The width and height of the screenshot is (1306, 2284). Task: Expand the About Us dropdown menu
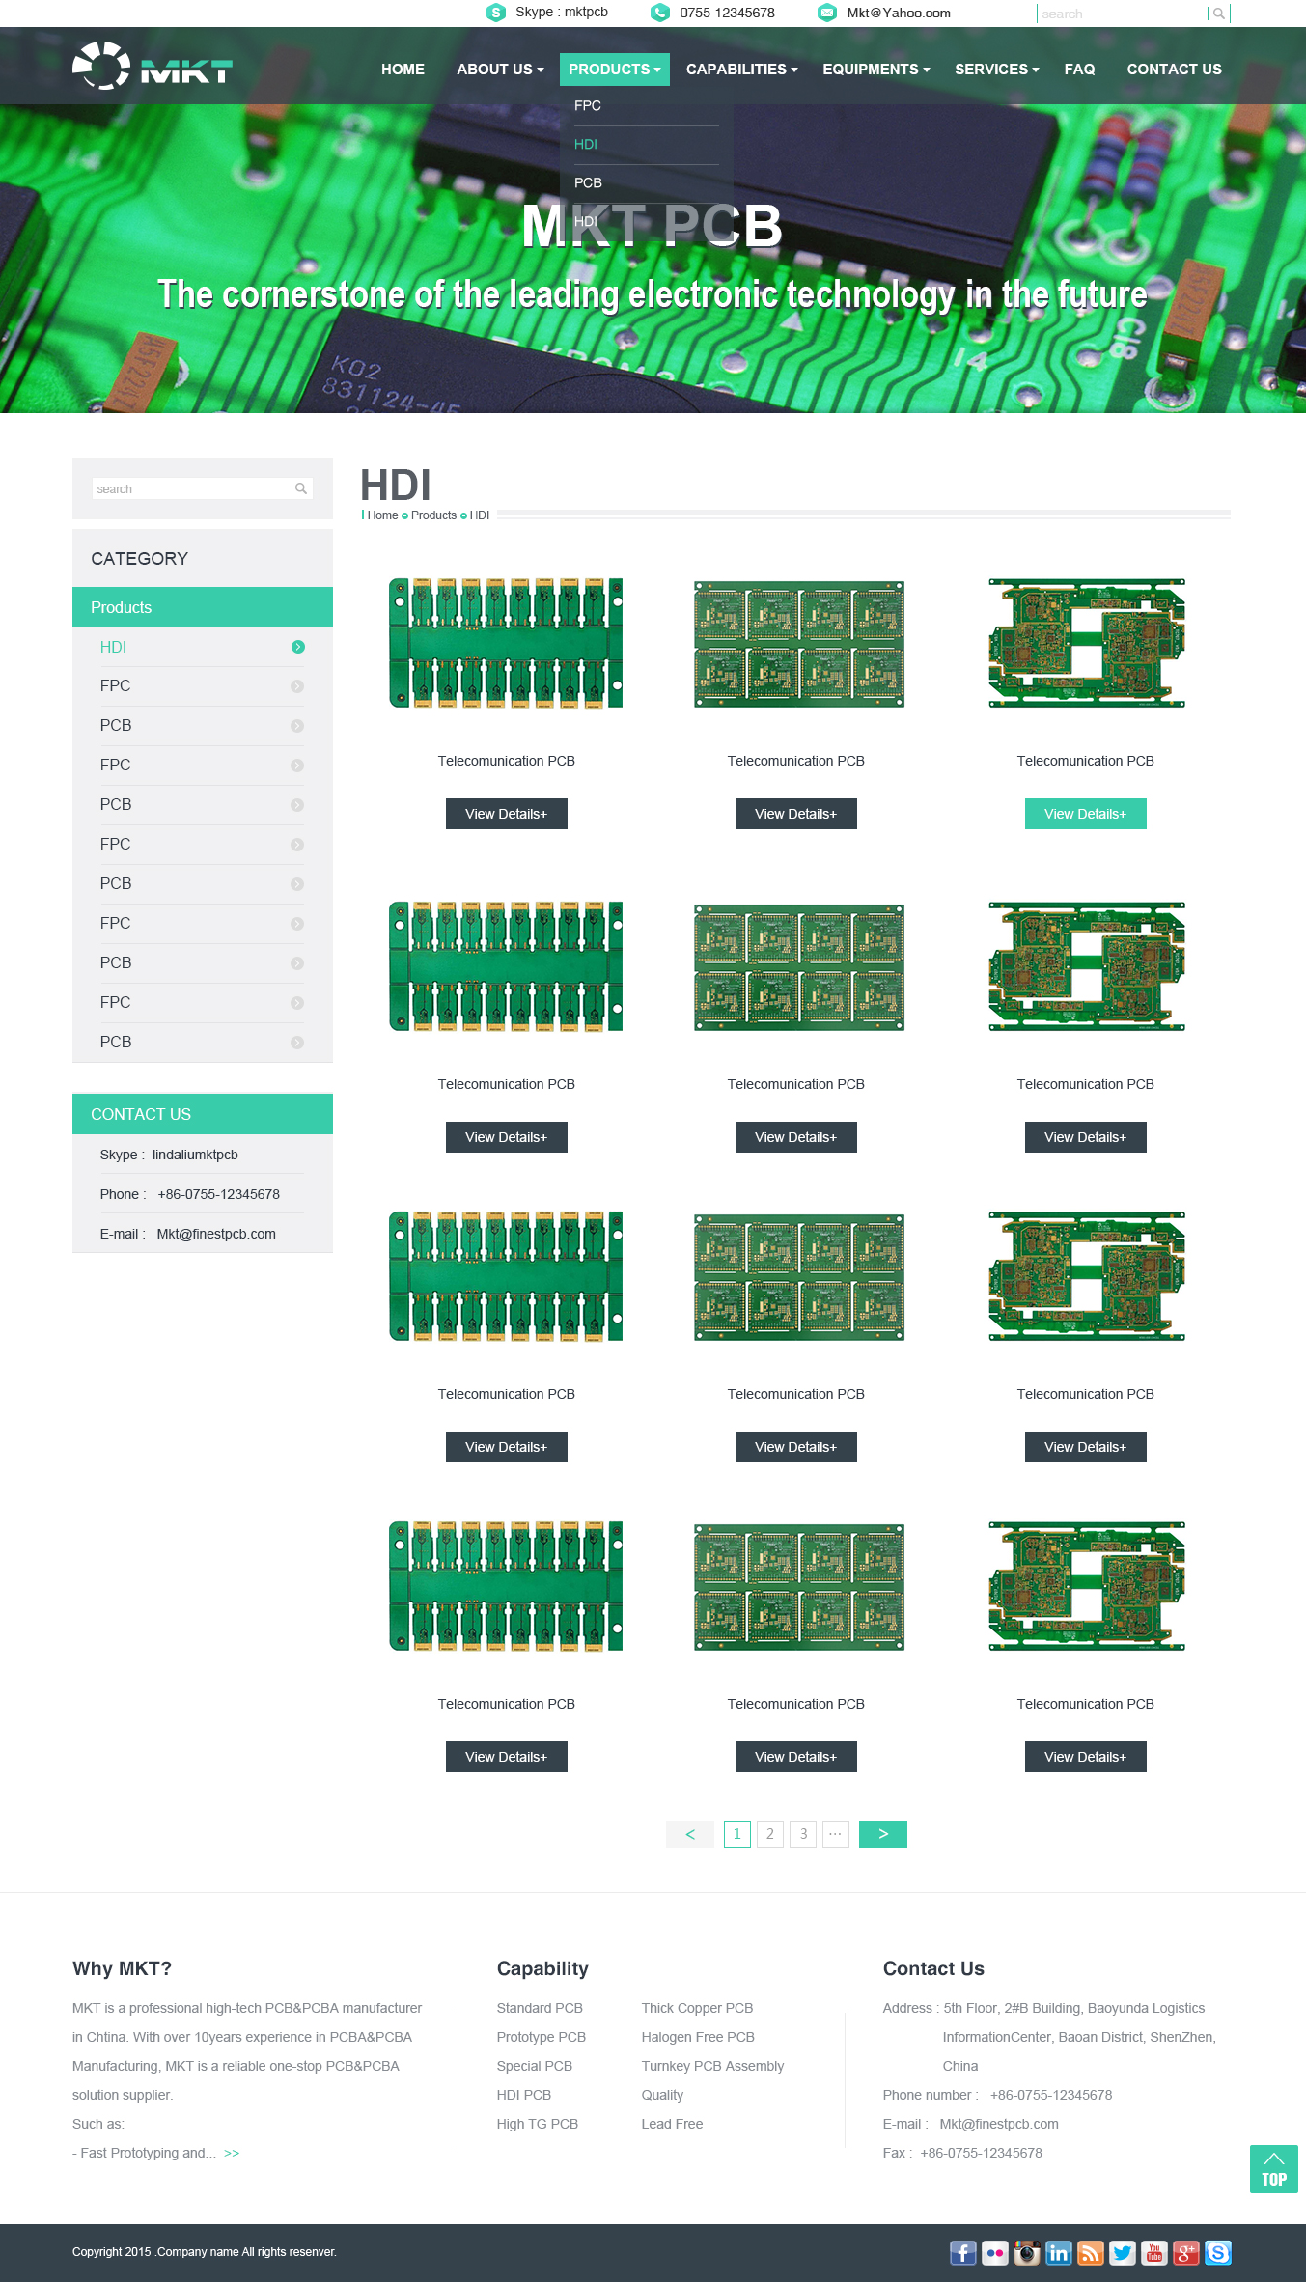pos(500,70)
